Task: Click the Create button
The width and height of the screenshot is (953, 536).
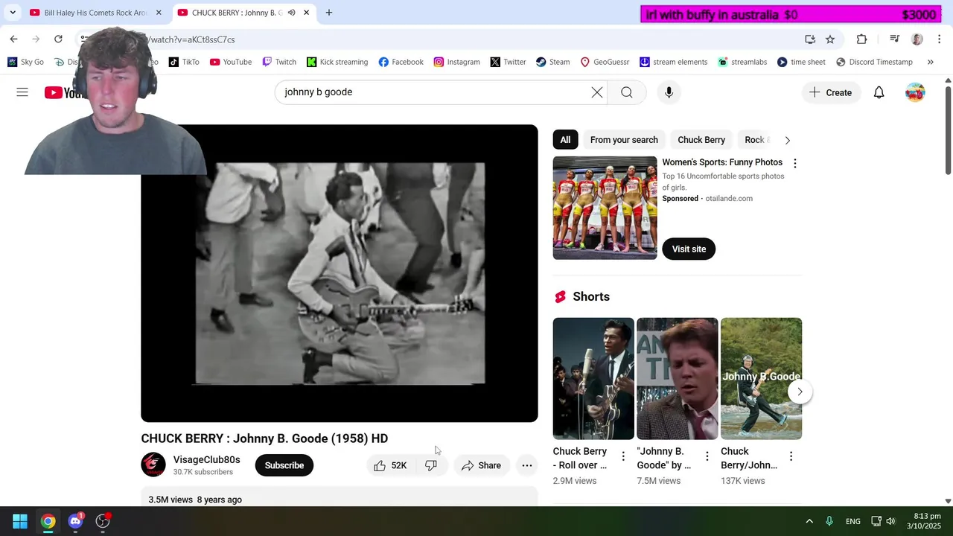Action: tap(831, 92)
